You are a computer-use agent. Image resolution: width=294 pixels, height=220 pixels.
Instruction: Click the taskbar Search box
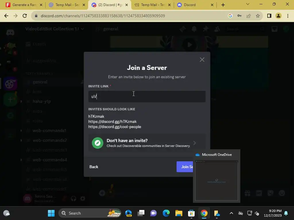[x=90, y=213]
